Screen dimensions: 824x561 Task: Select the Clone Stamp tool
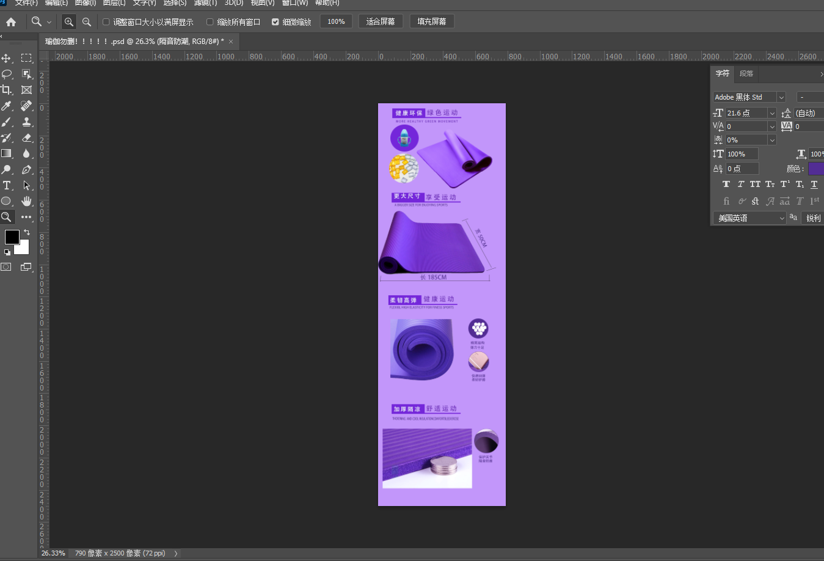pyautogui.click(x=26, y=122)
